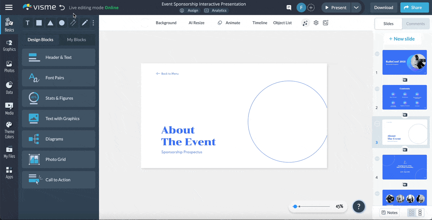Screen dimensions: 432x220
Task: Switch to the Comments tab
Action: (415, 24)
